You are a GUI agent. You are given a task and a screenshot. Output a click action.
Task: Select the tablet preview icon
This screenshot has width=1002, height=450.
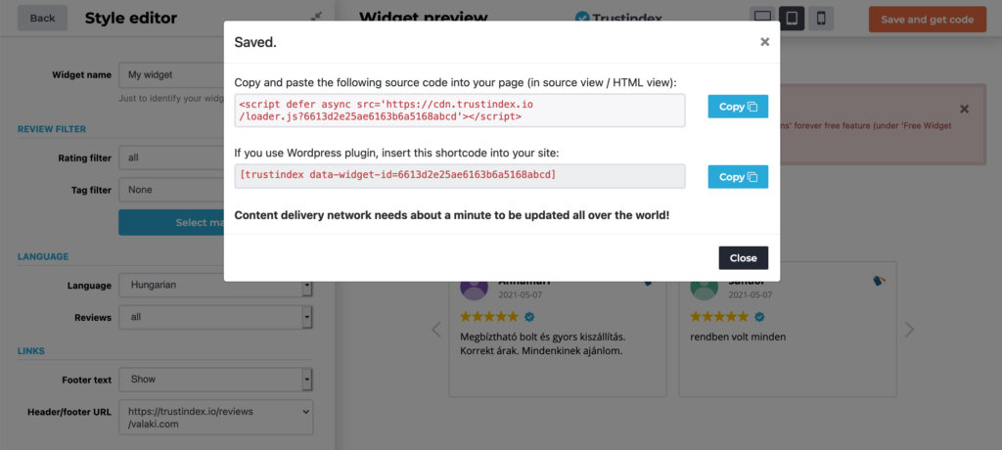coord(793,19)
